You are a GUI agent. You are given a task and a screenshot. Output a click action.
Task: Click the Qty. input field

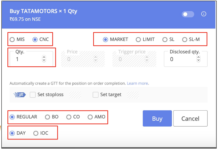click(x=31, y=59)
